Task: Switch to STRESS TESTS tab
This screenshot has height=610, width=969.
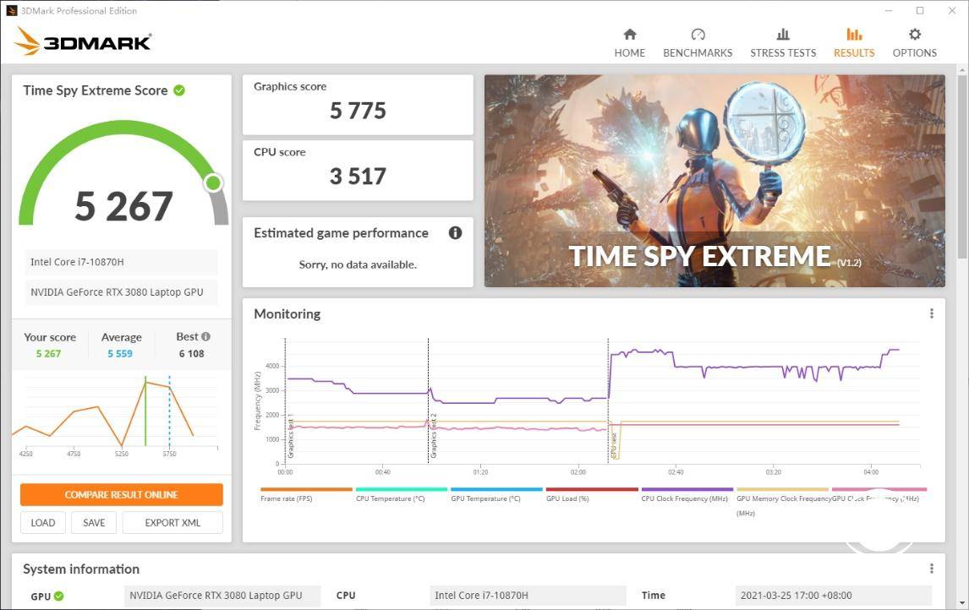Action: (783, 43)
